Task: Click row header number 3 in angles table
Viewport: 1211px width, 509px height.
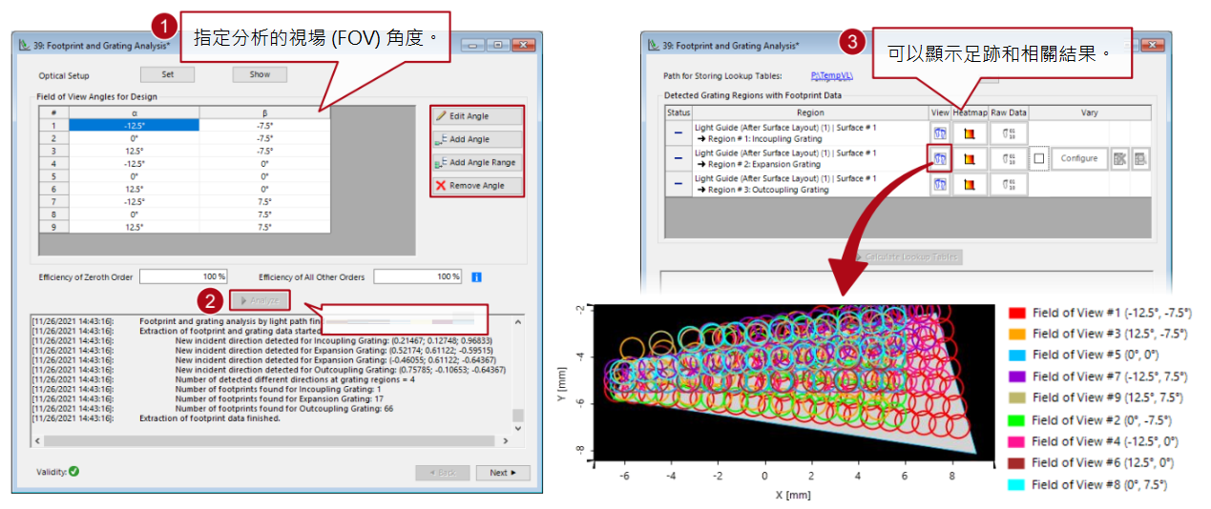Action: [x=53, y=151]
